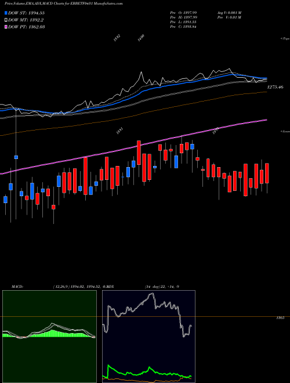290x383 pixels.
Task: Click inside the green MACD histogram panel
Action: pos(49,337)
